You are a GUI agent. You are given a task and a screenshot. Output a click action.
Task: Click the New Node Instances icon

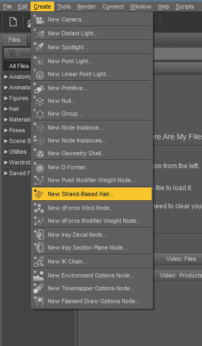[x=39, y=140]
